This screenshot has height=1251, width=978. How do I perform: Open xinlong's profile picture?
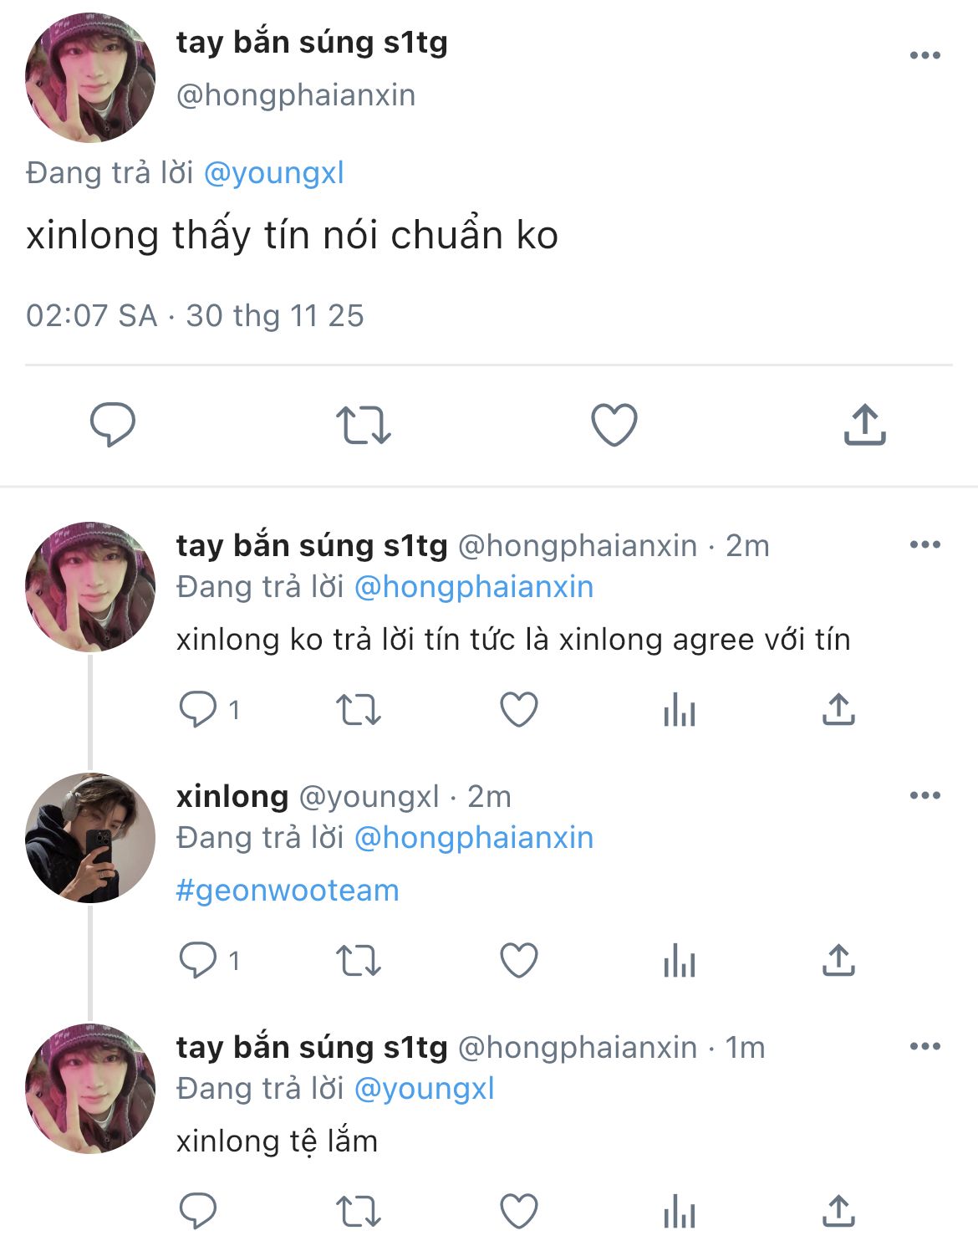pos(90,838)
